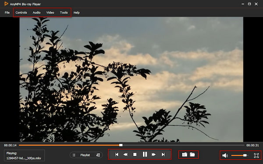Viewport: 263px width, 164px height.
Task: Click the elapsed time 00:00:14
Action: pyautogui.click(x=10, y=145)
